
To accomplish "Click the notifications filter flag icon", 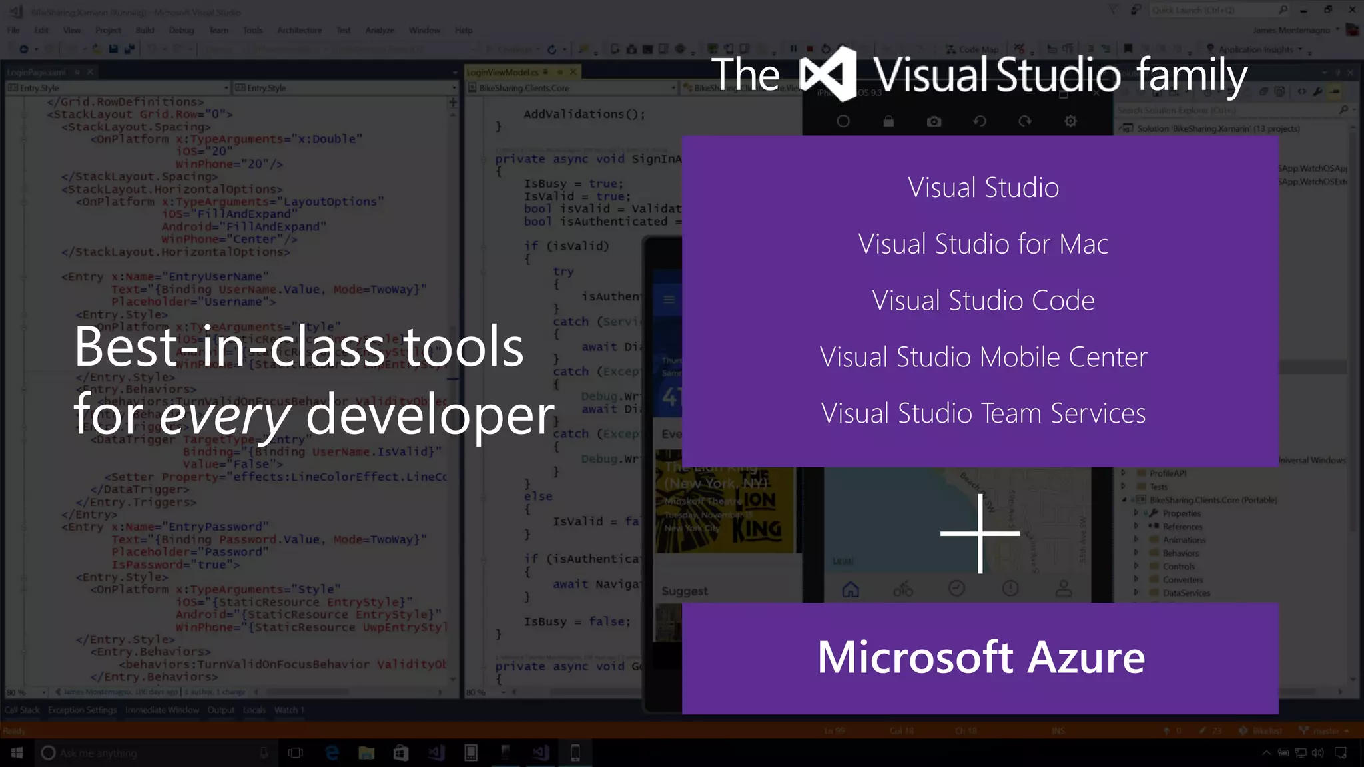I will pos(1113,10).
